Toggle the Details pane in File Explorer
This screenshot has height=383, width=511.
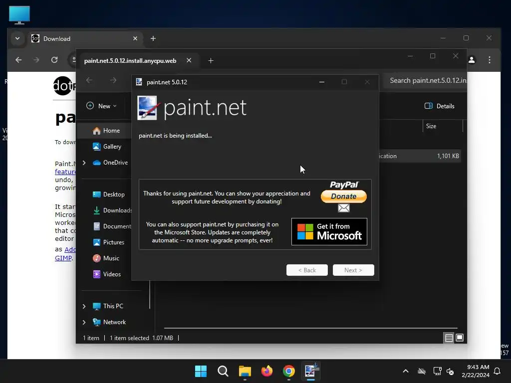(x=439, y=106)
